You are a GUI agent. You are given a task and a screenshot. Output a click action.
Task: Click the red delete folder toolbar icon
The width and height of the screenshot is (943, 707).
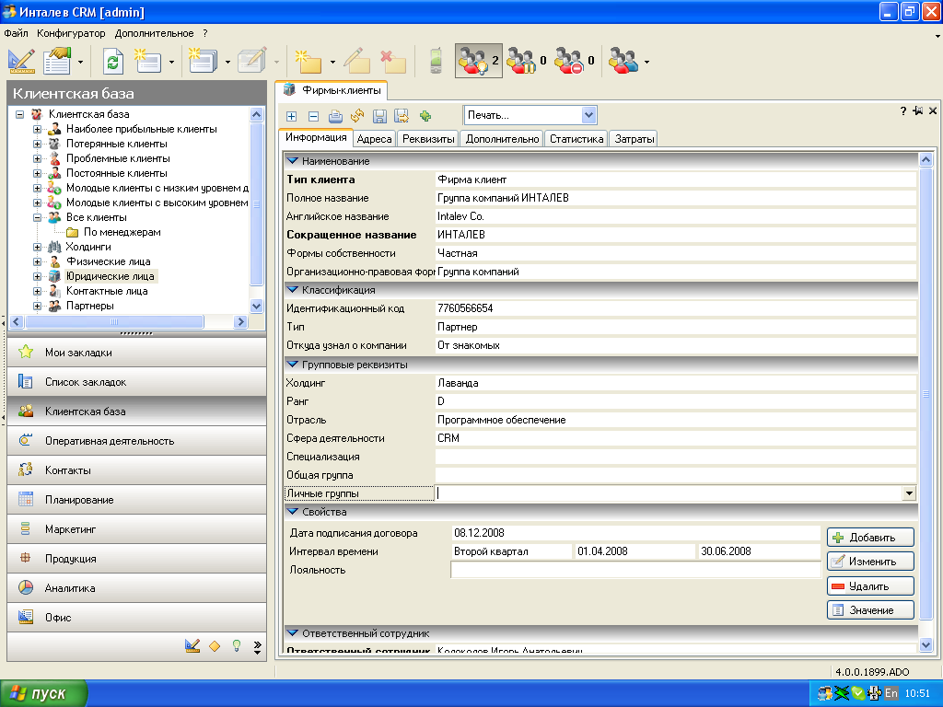393,62
